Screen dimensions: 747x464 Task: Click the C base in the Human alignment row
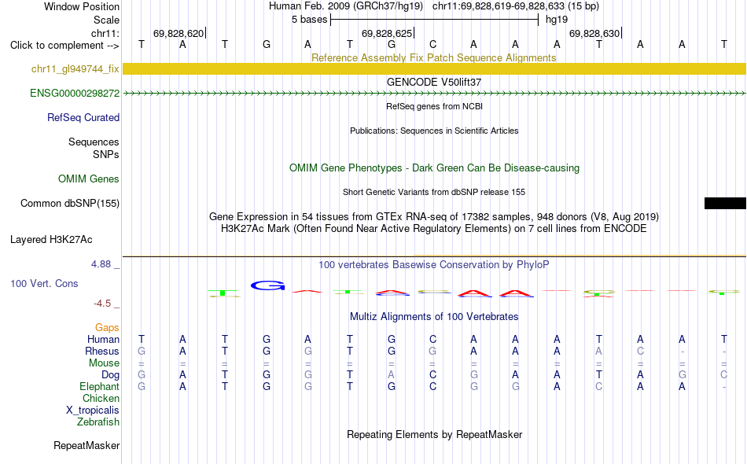click(432, 339)
